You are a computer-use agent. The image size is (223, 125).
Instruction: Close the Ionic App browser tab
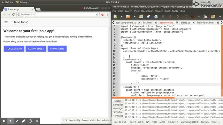(x=32, y=9)
